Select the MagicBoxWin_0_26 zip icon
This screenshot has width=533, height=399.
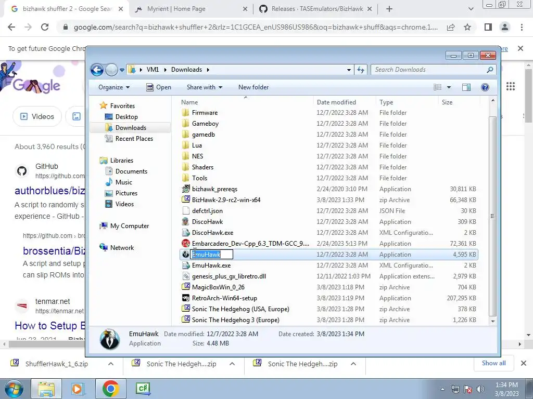(186, 287)
